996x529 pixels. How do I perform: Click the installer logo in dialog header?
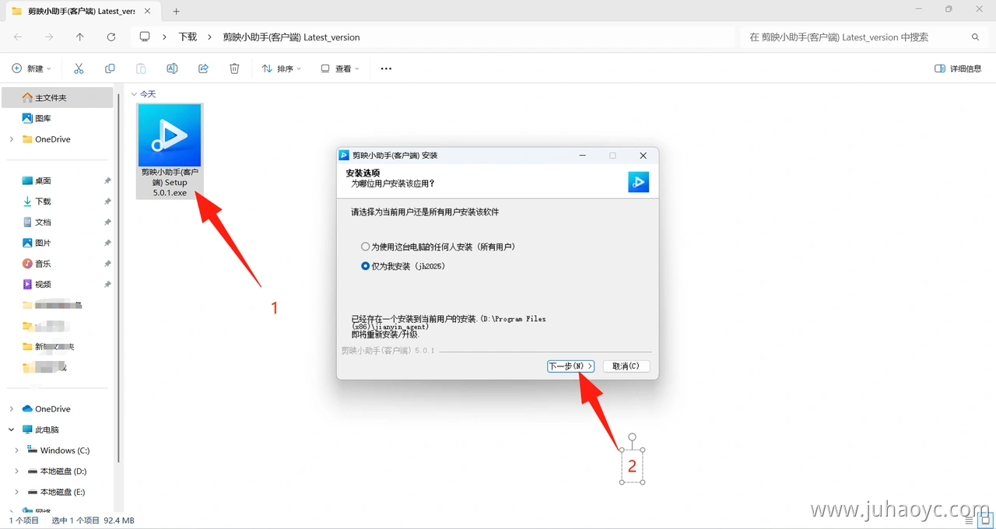[638, 182]
